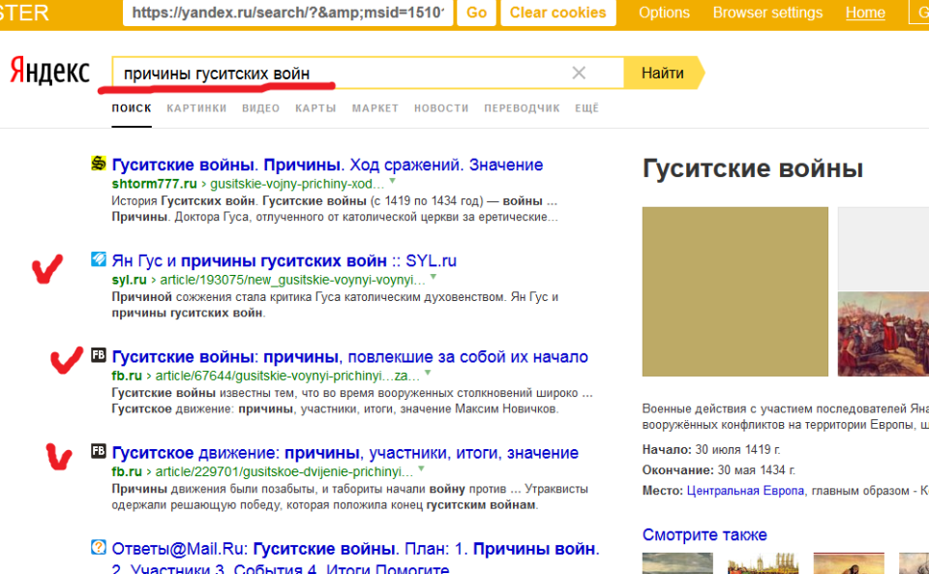Click the Центральная Европа link

[x=745, y=491]
